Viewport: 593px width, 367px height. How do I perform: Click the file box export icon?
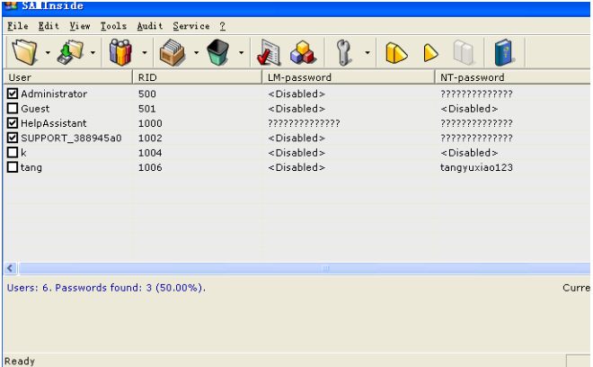pos(173,52)
